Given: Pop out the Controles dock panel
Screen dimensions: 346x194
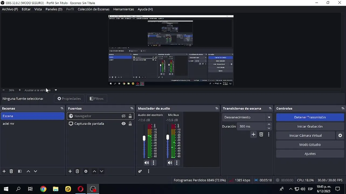Looking at the screenshot, I should (343, 108).
